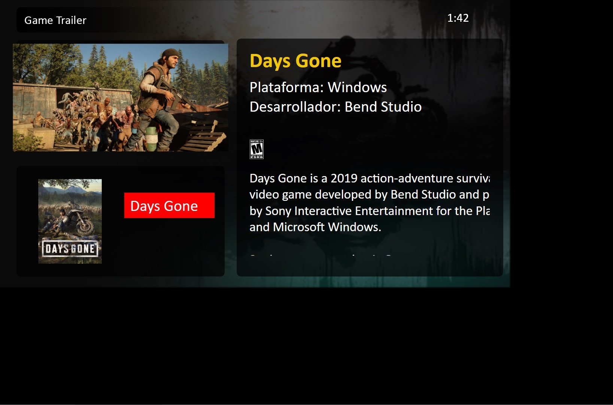Click the DAYS GONE logo on the cover
This screenshot has height=405, width=613.
[70, 249]
